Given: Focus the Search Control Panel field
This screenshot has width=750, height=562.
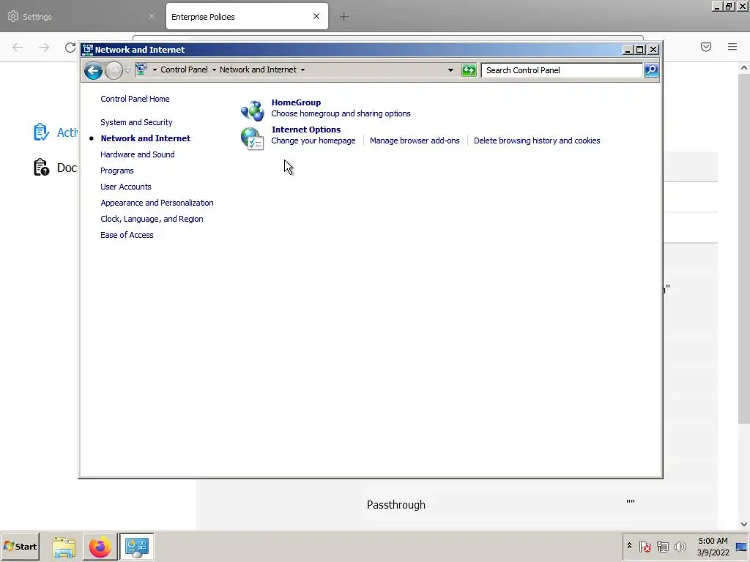Looking at the screenshot, I should coord(562,70).
